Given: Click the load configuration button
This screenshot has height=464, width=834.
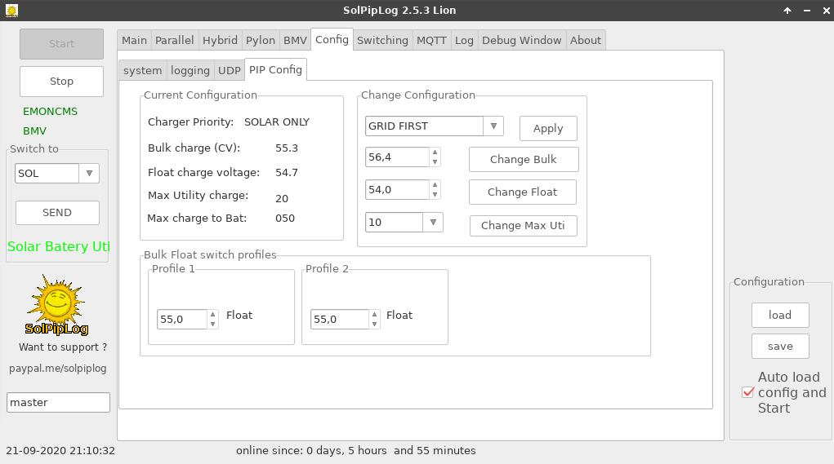Looking at the screenshot, I should (780, 316).
